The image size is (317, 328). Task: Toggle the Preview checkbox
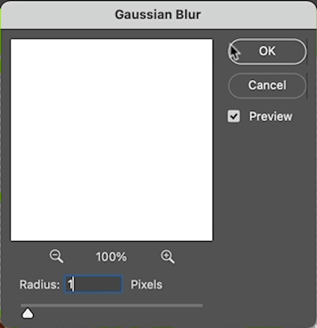233,116
